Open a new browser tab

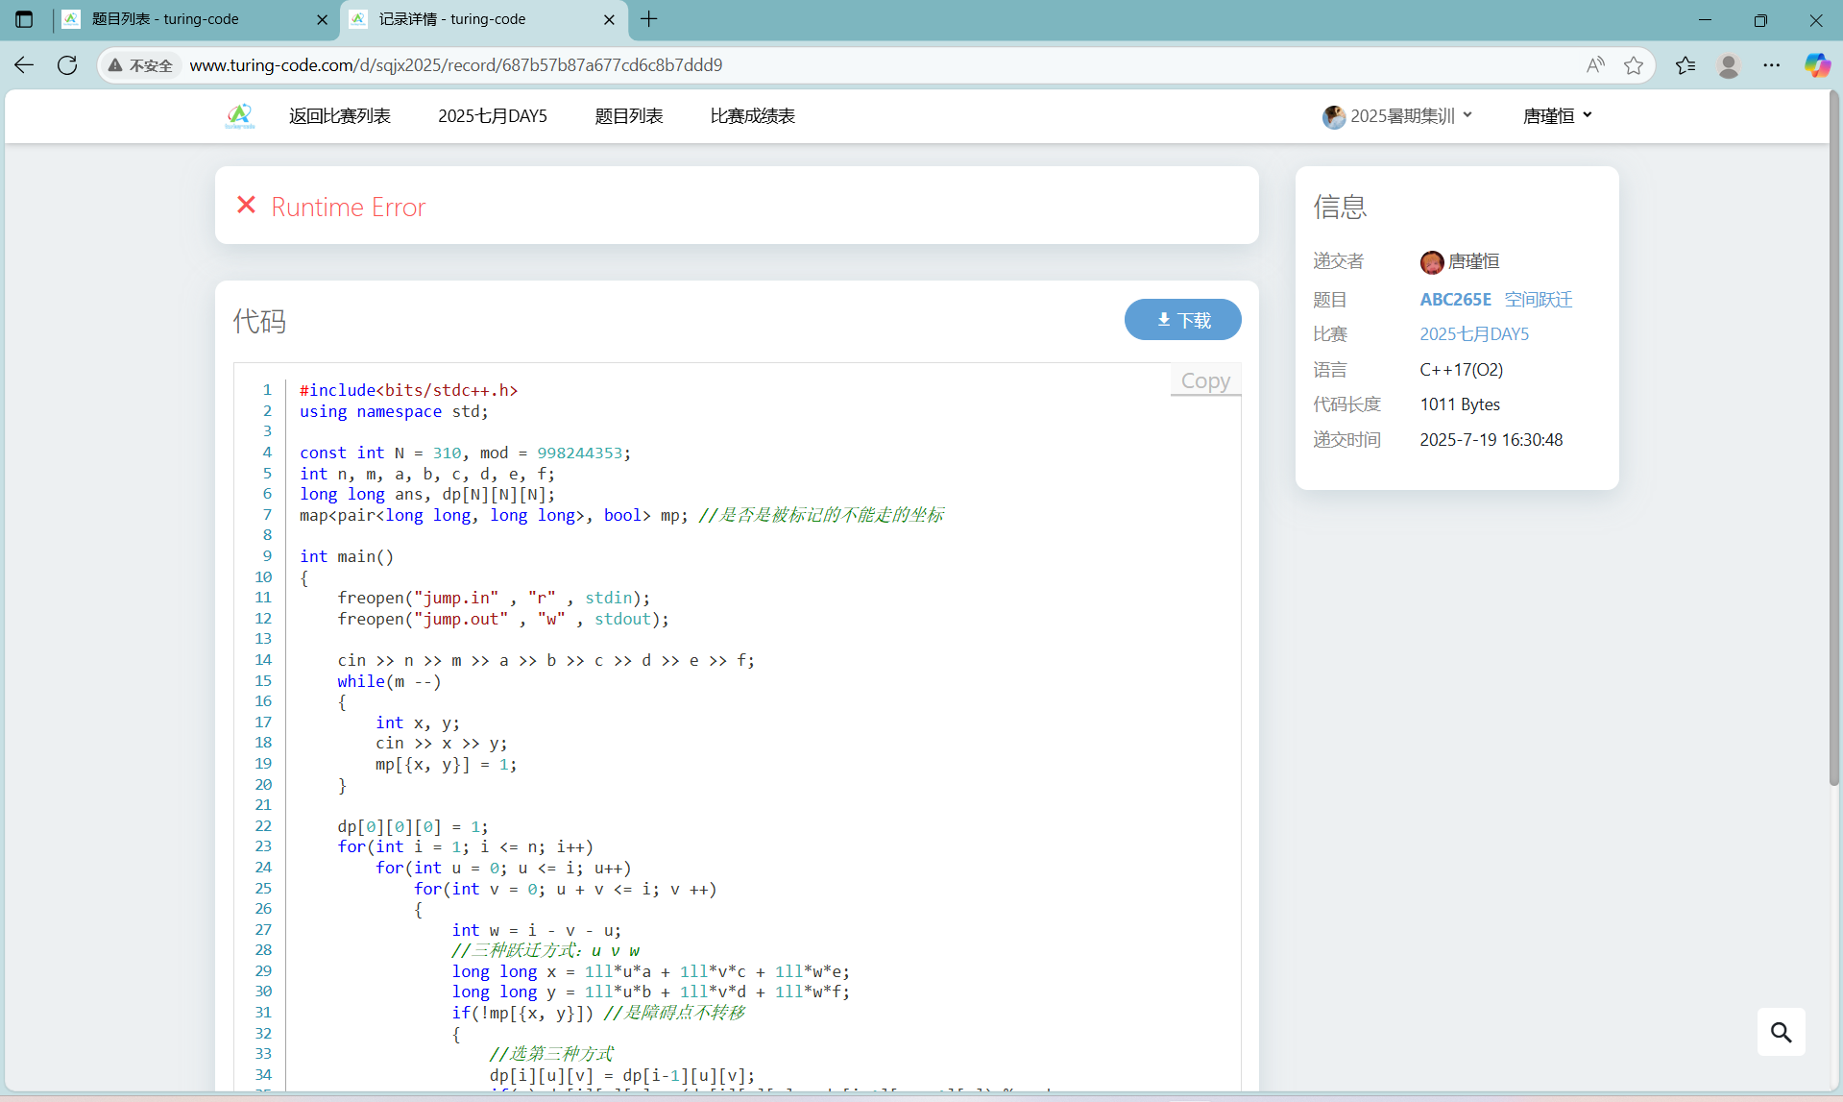pyautogui.click(x=649, y=19)
